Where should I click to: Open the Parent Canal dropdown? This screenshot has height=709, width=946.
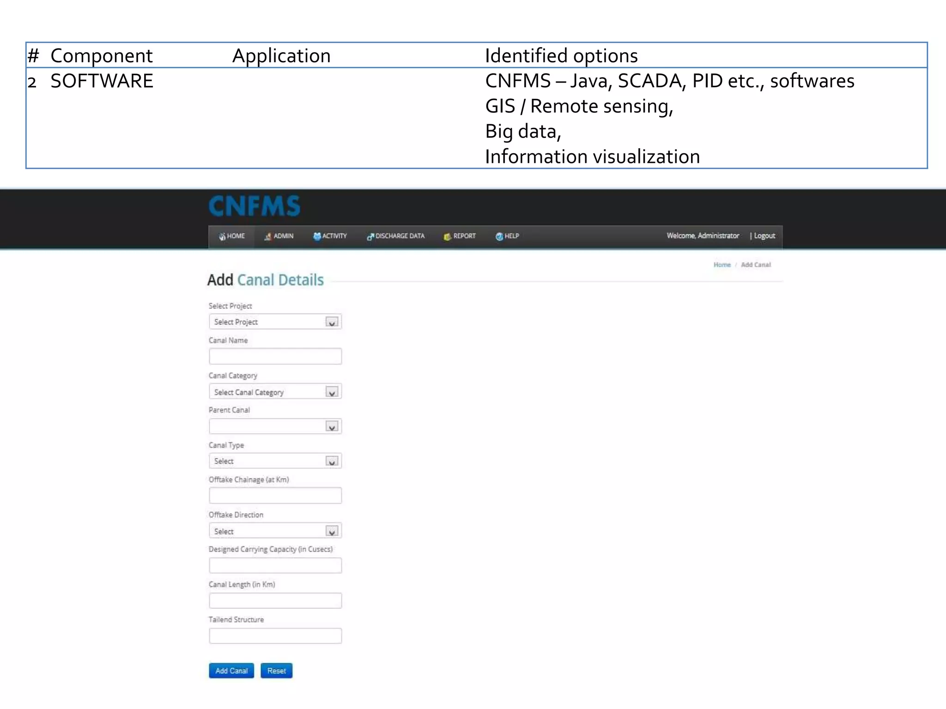coord(275,426)
